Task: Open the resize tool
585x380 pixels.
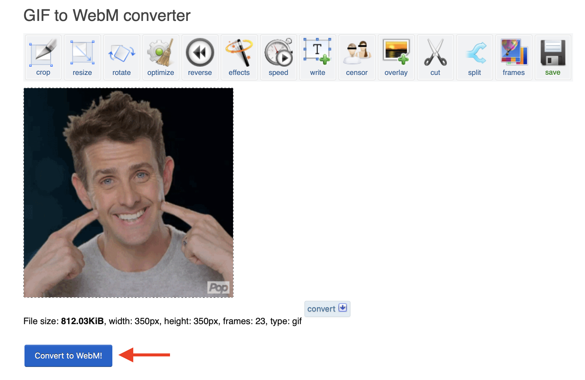Action: point(82,53)
